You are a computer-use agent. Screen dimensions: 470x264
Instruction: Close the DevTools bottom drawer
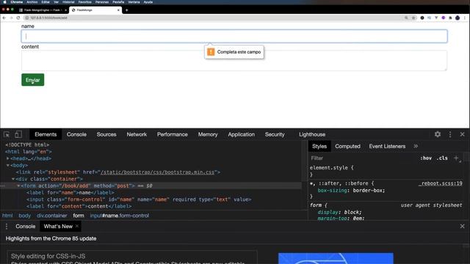tap(462, 227)
